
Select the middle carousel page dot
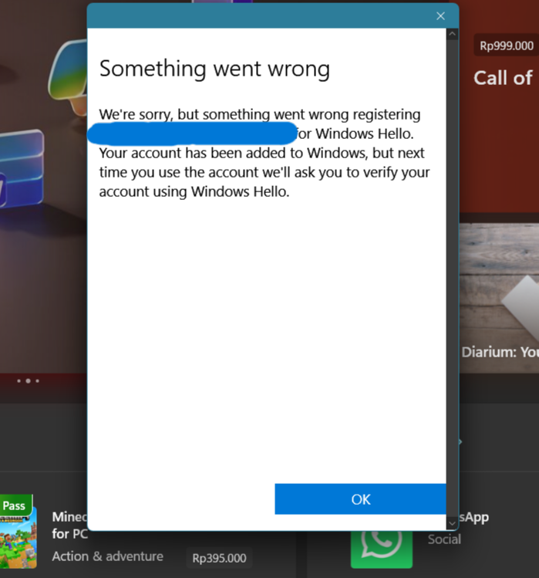(28, 380)
